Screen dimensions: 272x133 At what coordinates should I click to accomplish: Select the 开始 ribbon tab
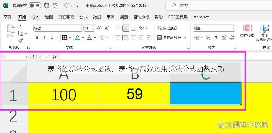point(22,17)
